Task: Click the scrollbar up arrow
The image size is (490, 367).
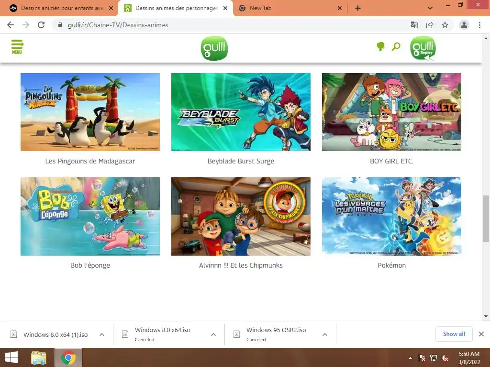Action: pyautogui.click(x=486, y=38)
